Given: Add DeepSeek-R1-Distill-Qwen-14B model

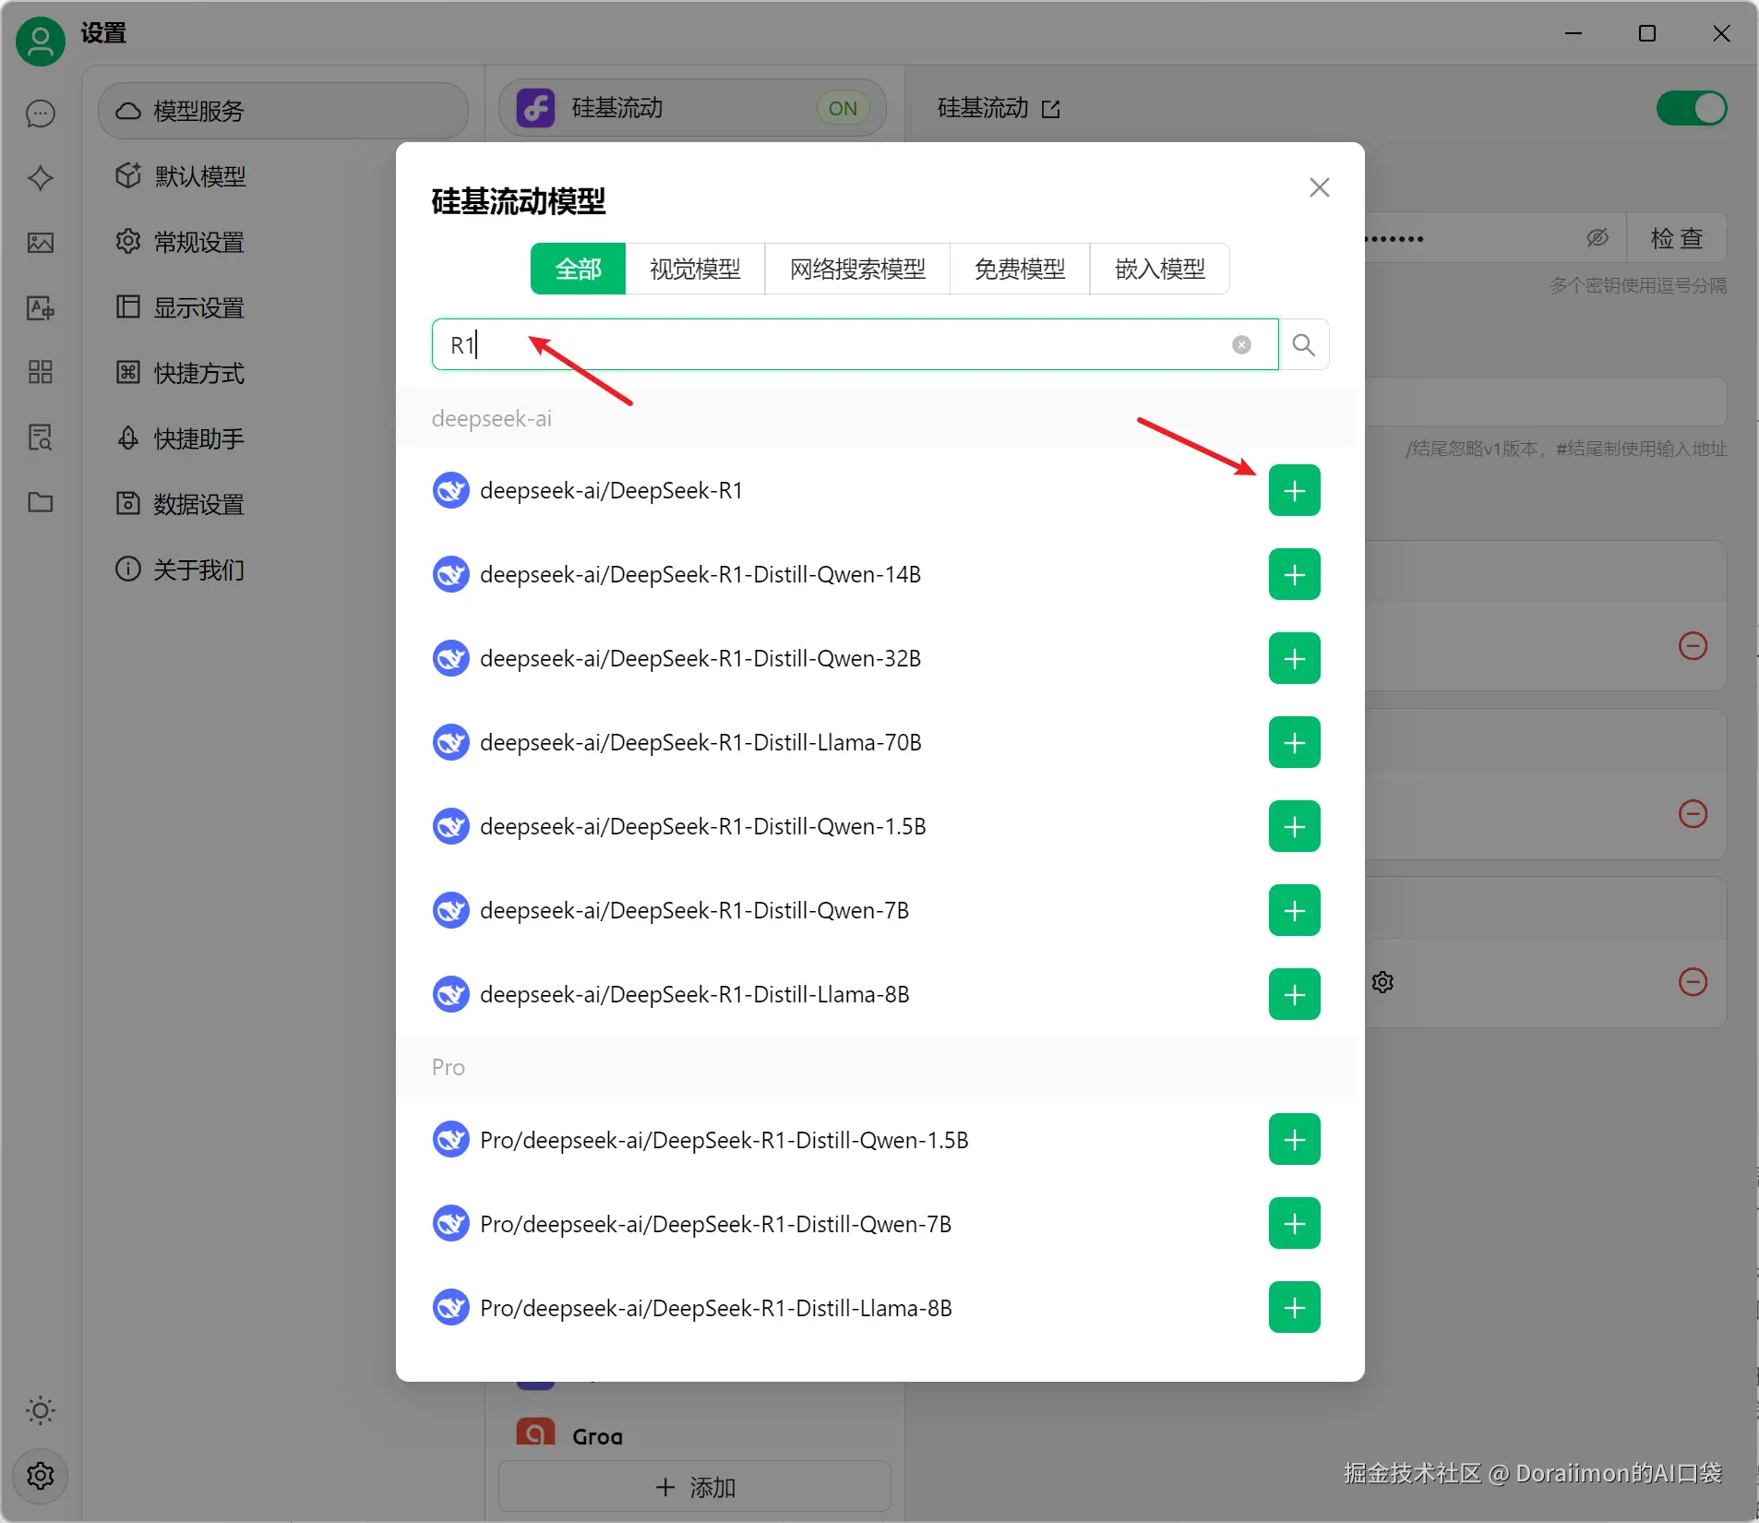Looking at the screenshot, I should tap(1294, 574).
